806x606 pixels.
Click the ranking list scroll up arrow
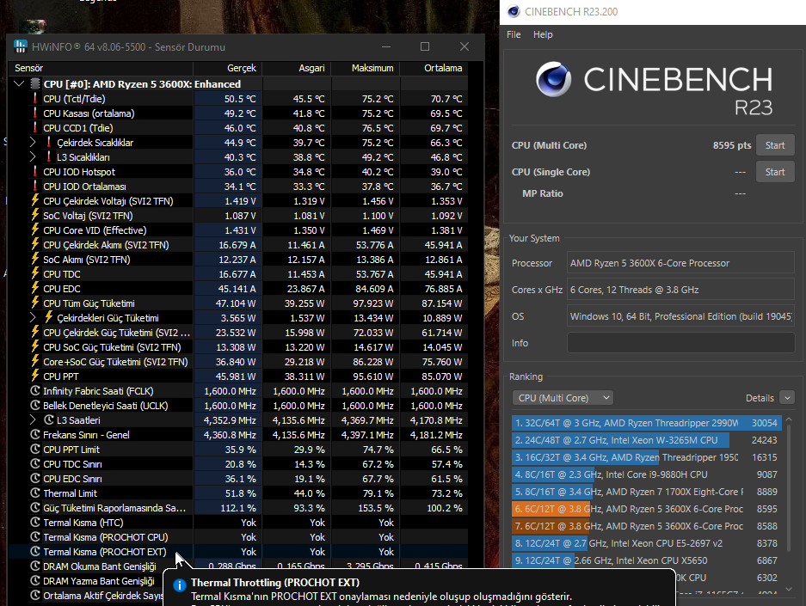[x=789, y=419]
